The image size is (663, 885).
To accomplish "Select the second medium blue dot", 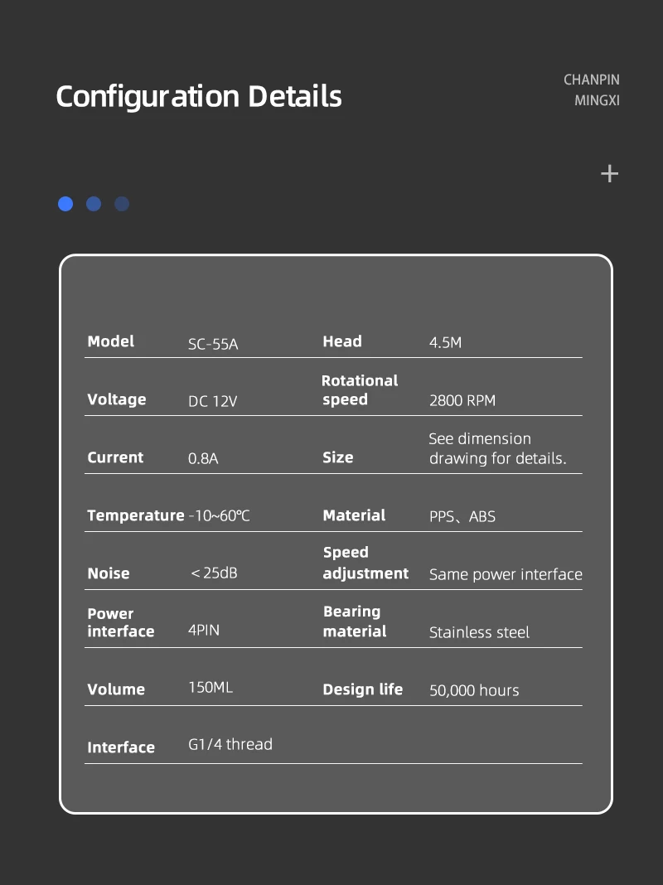I will (94, 204).
